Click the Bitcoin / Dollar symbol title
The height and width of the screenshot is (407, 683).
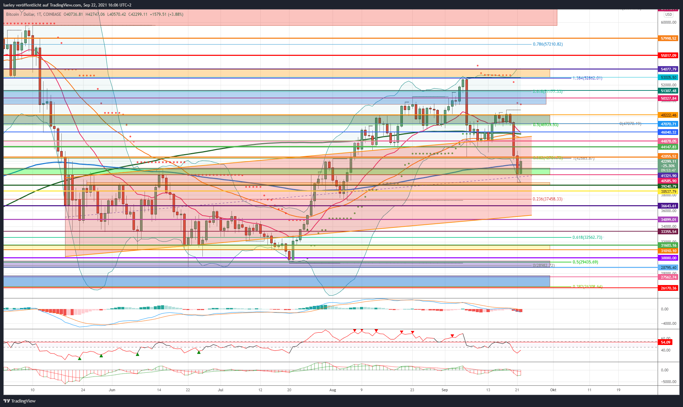point(21,14)
